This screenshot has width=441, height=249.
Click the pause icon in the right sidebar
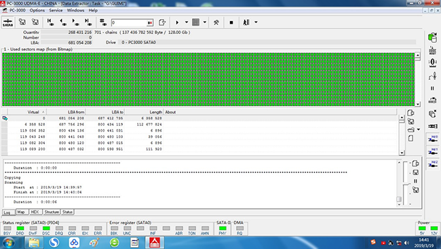(x=432, y=88)
